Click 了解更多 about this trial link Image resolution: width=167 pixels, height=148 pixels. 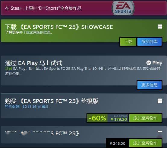pos(12,32)
